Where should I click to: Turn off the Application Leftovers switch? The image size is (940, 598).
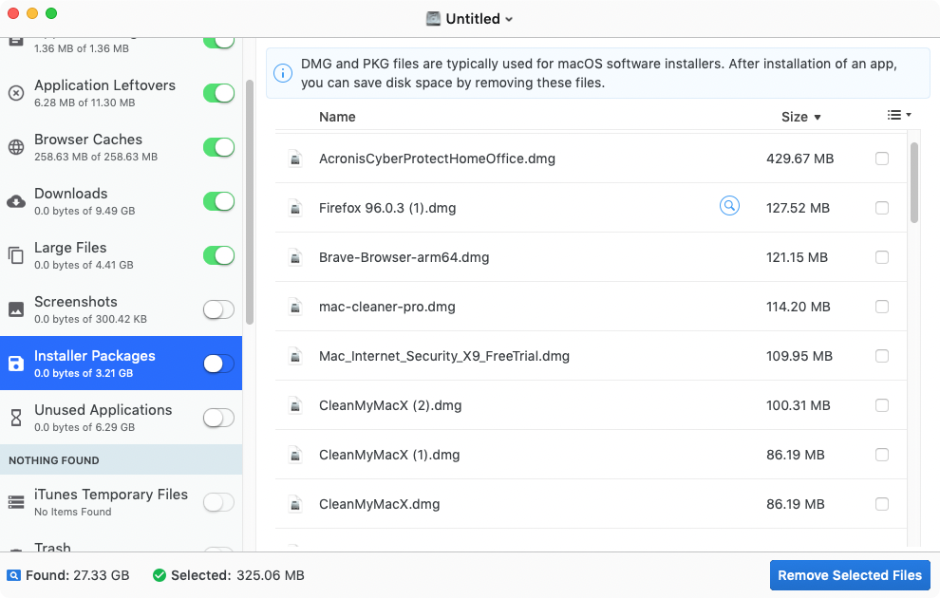218,93
